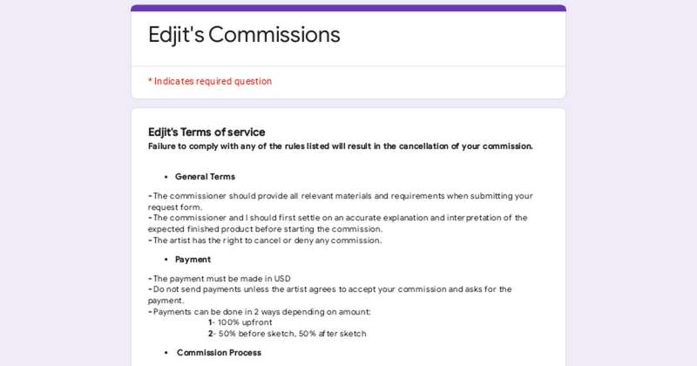Click the 'Do not send payments unless' line
This screenshot has height=366, width=697.
330,289
